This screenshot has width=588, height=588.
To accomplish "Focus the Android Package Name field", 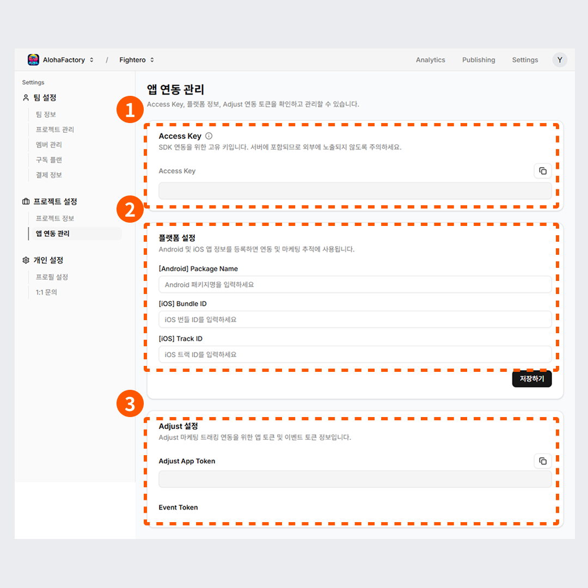I will click(355, 285).
